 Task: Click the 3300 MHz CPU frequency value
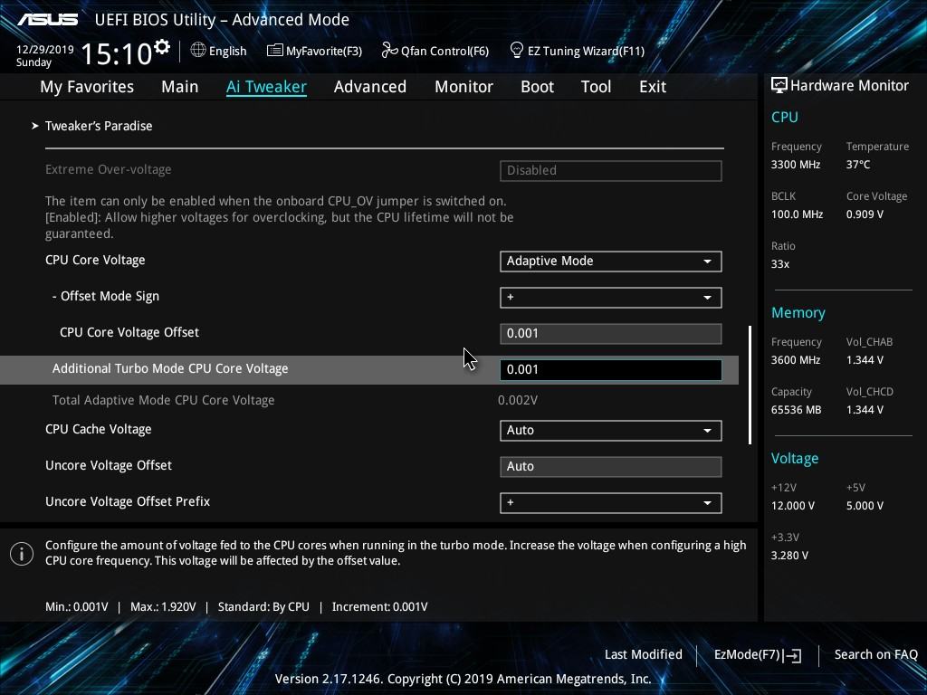(x=796, y=165)
